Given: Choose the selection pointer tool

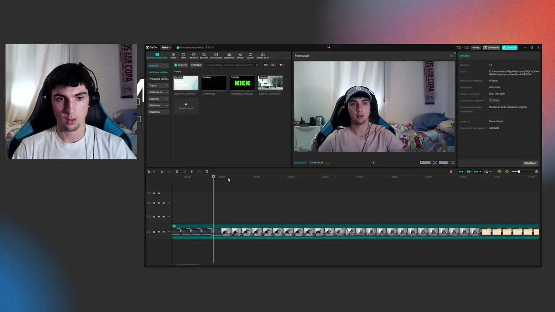Looking at the screenshot, I should point(149,172).
